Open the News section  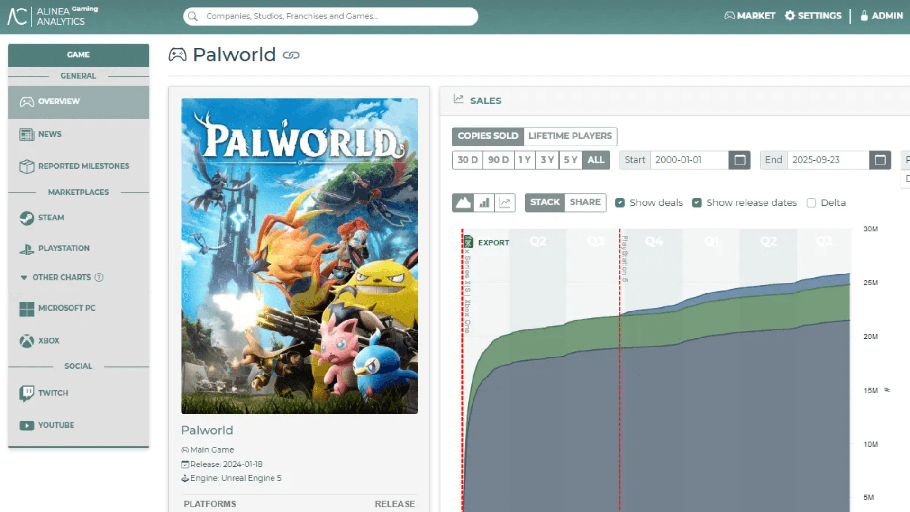point(49,134)
